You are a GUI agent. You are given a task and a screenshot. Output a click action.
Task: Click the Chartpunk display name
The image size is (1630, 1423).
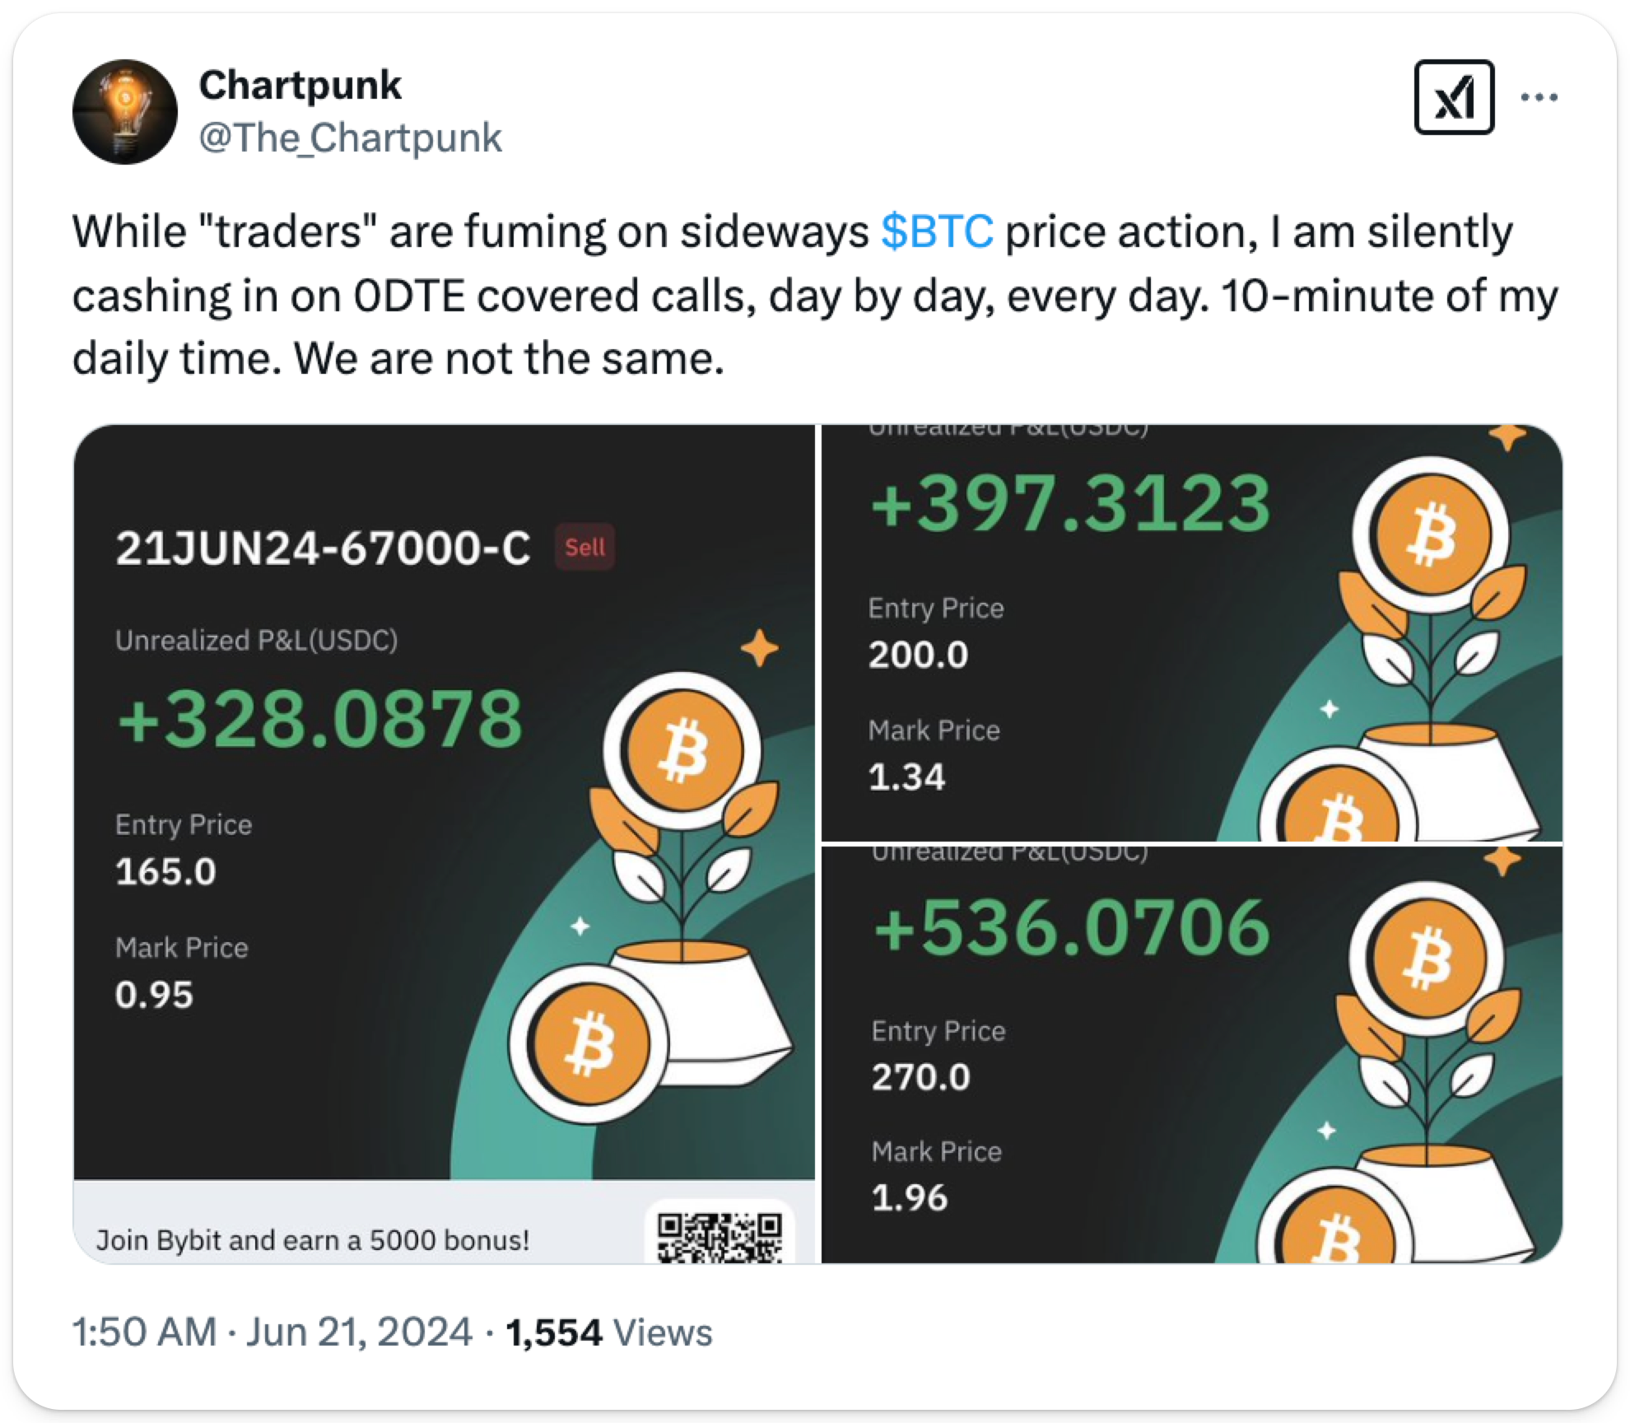click(300, 85)
